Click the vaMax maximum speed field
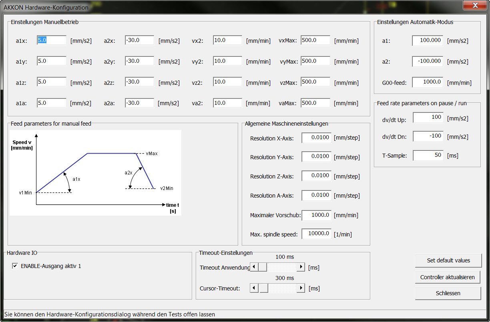The height and width of the screenshot is (322, 490). click(315, 103)
